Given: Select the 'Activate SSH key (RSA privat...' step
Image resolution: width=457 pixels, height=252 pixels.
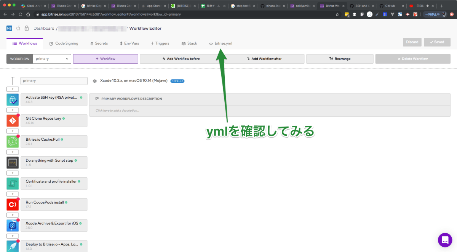Looking at the screenshot, I should 54,100.
